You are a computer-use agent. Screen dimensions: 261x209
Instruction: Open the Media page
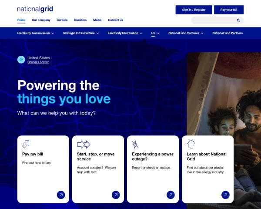point(97,20)
